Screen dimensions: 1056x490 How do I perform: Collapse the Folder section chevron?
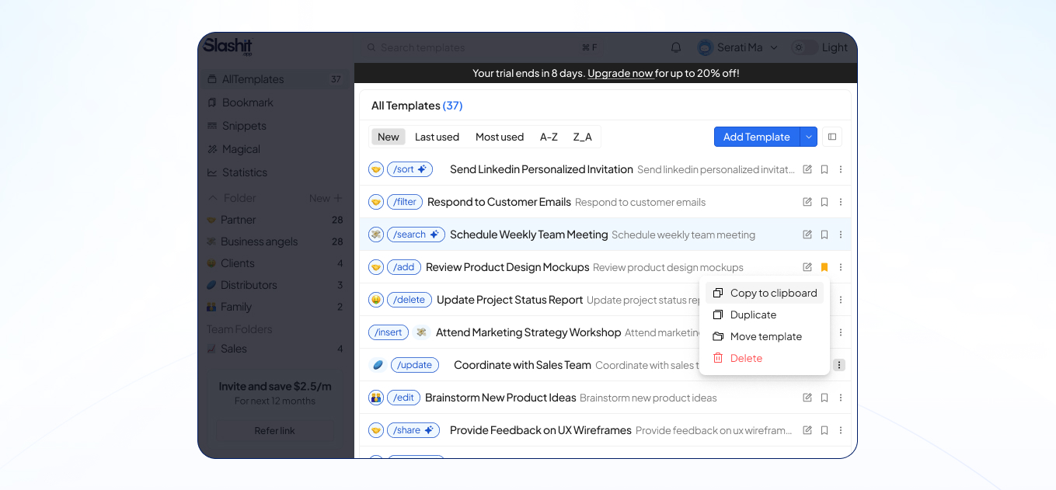point(212,198)
